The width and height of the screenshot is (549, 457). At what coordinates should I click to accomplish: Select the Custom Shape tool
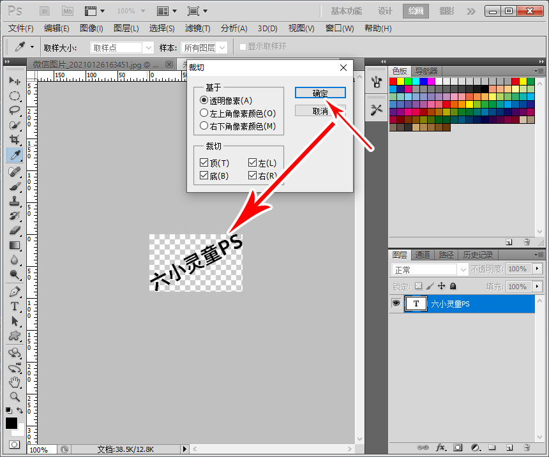coord(14,336)
